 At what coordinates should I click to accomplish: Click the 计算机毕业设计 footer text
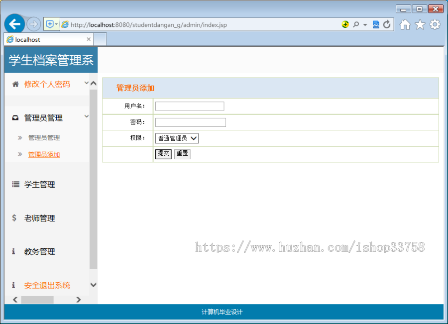[222, 312]
